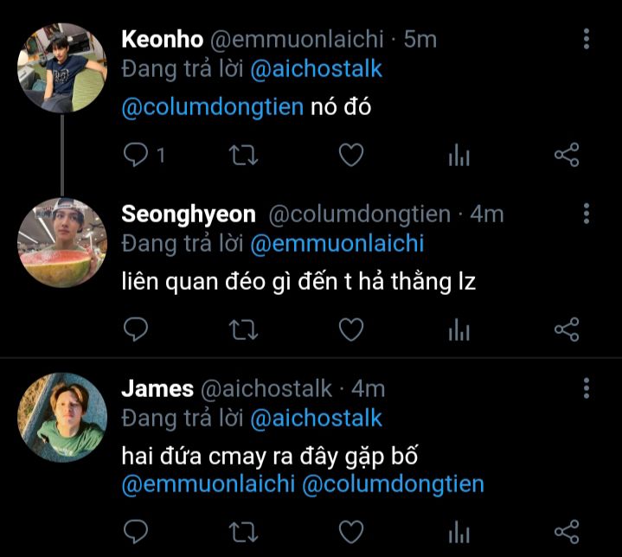Like Seonghyeon's tweet

[x=349, y=329]
